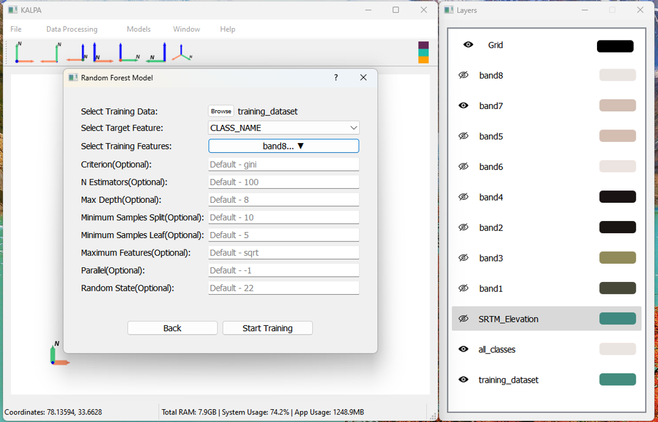Toggle visibility of the Grid layer

click(x=468, y=45)
